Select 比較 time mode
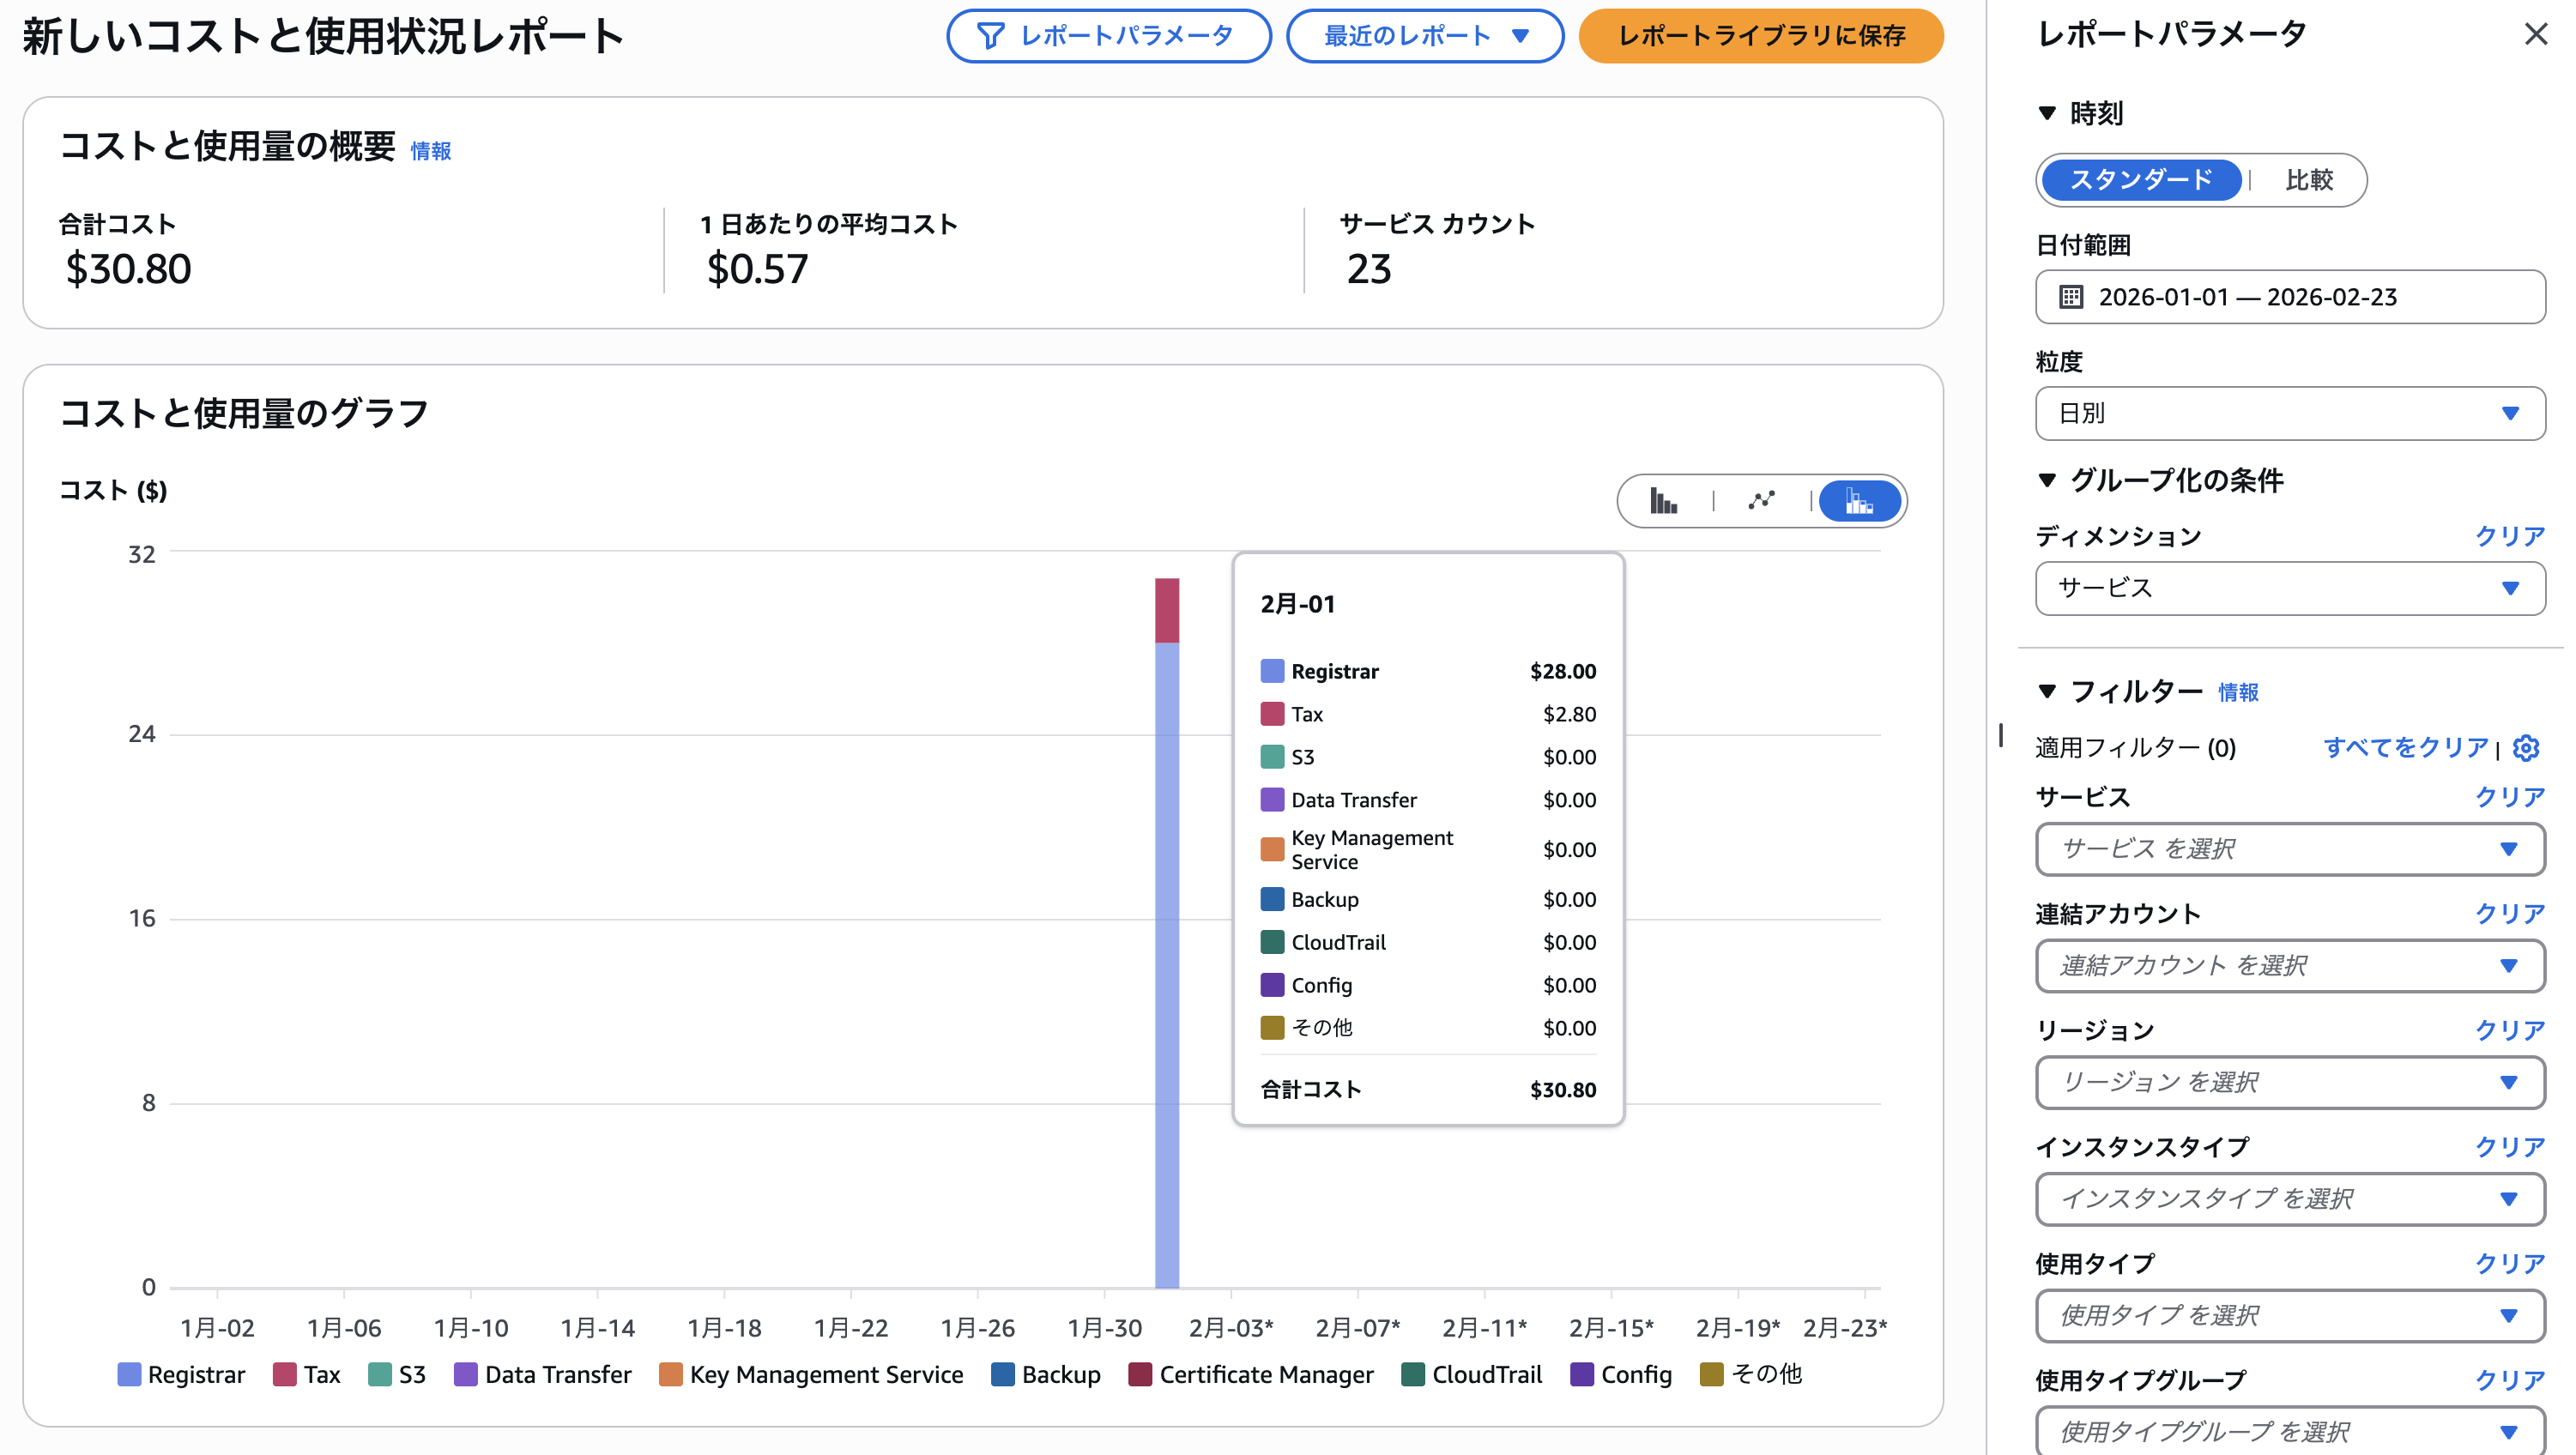Screen dimensions: 2576x1455 [2308, 180]
